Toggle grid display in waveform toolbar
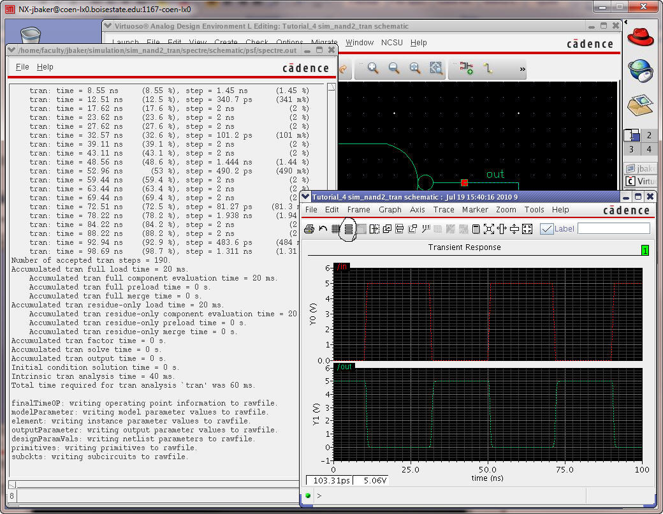This screenshot has width=663, height=514. pyautogui.click(x=335, y=229)
